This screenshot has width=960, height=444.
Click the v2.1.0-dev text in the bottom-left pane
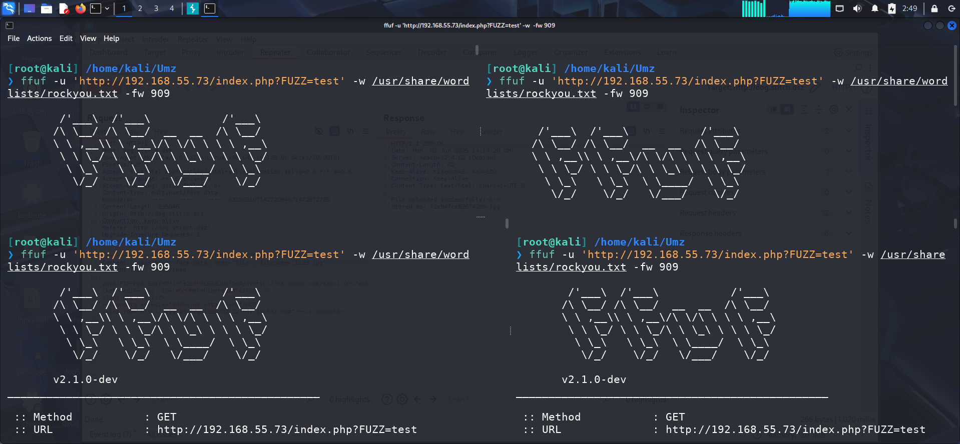[x=86, y=379]
